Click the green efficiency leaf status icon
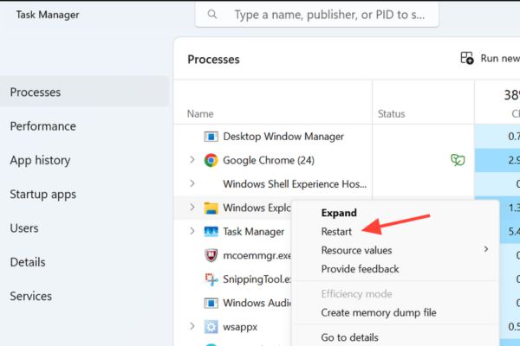Image resolution: width=520 pixels, height=346 pixels. click(456, 160)
